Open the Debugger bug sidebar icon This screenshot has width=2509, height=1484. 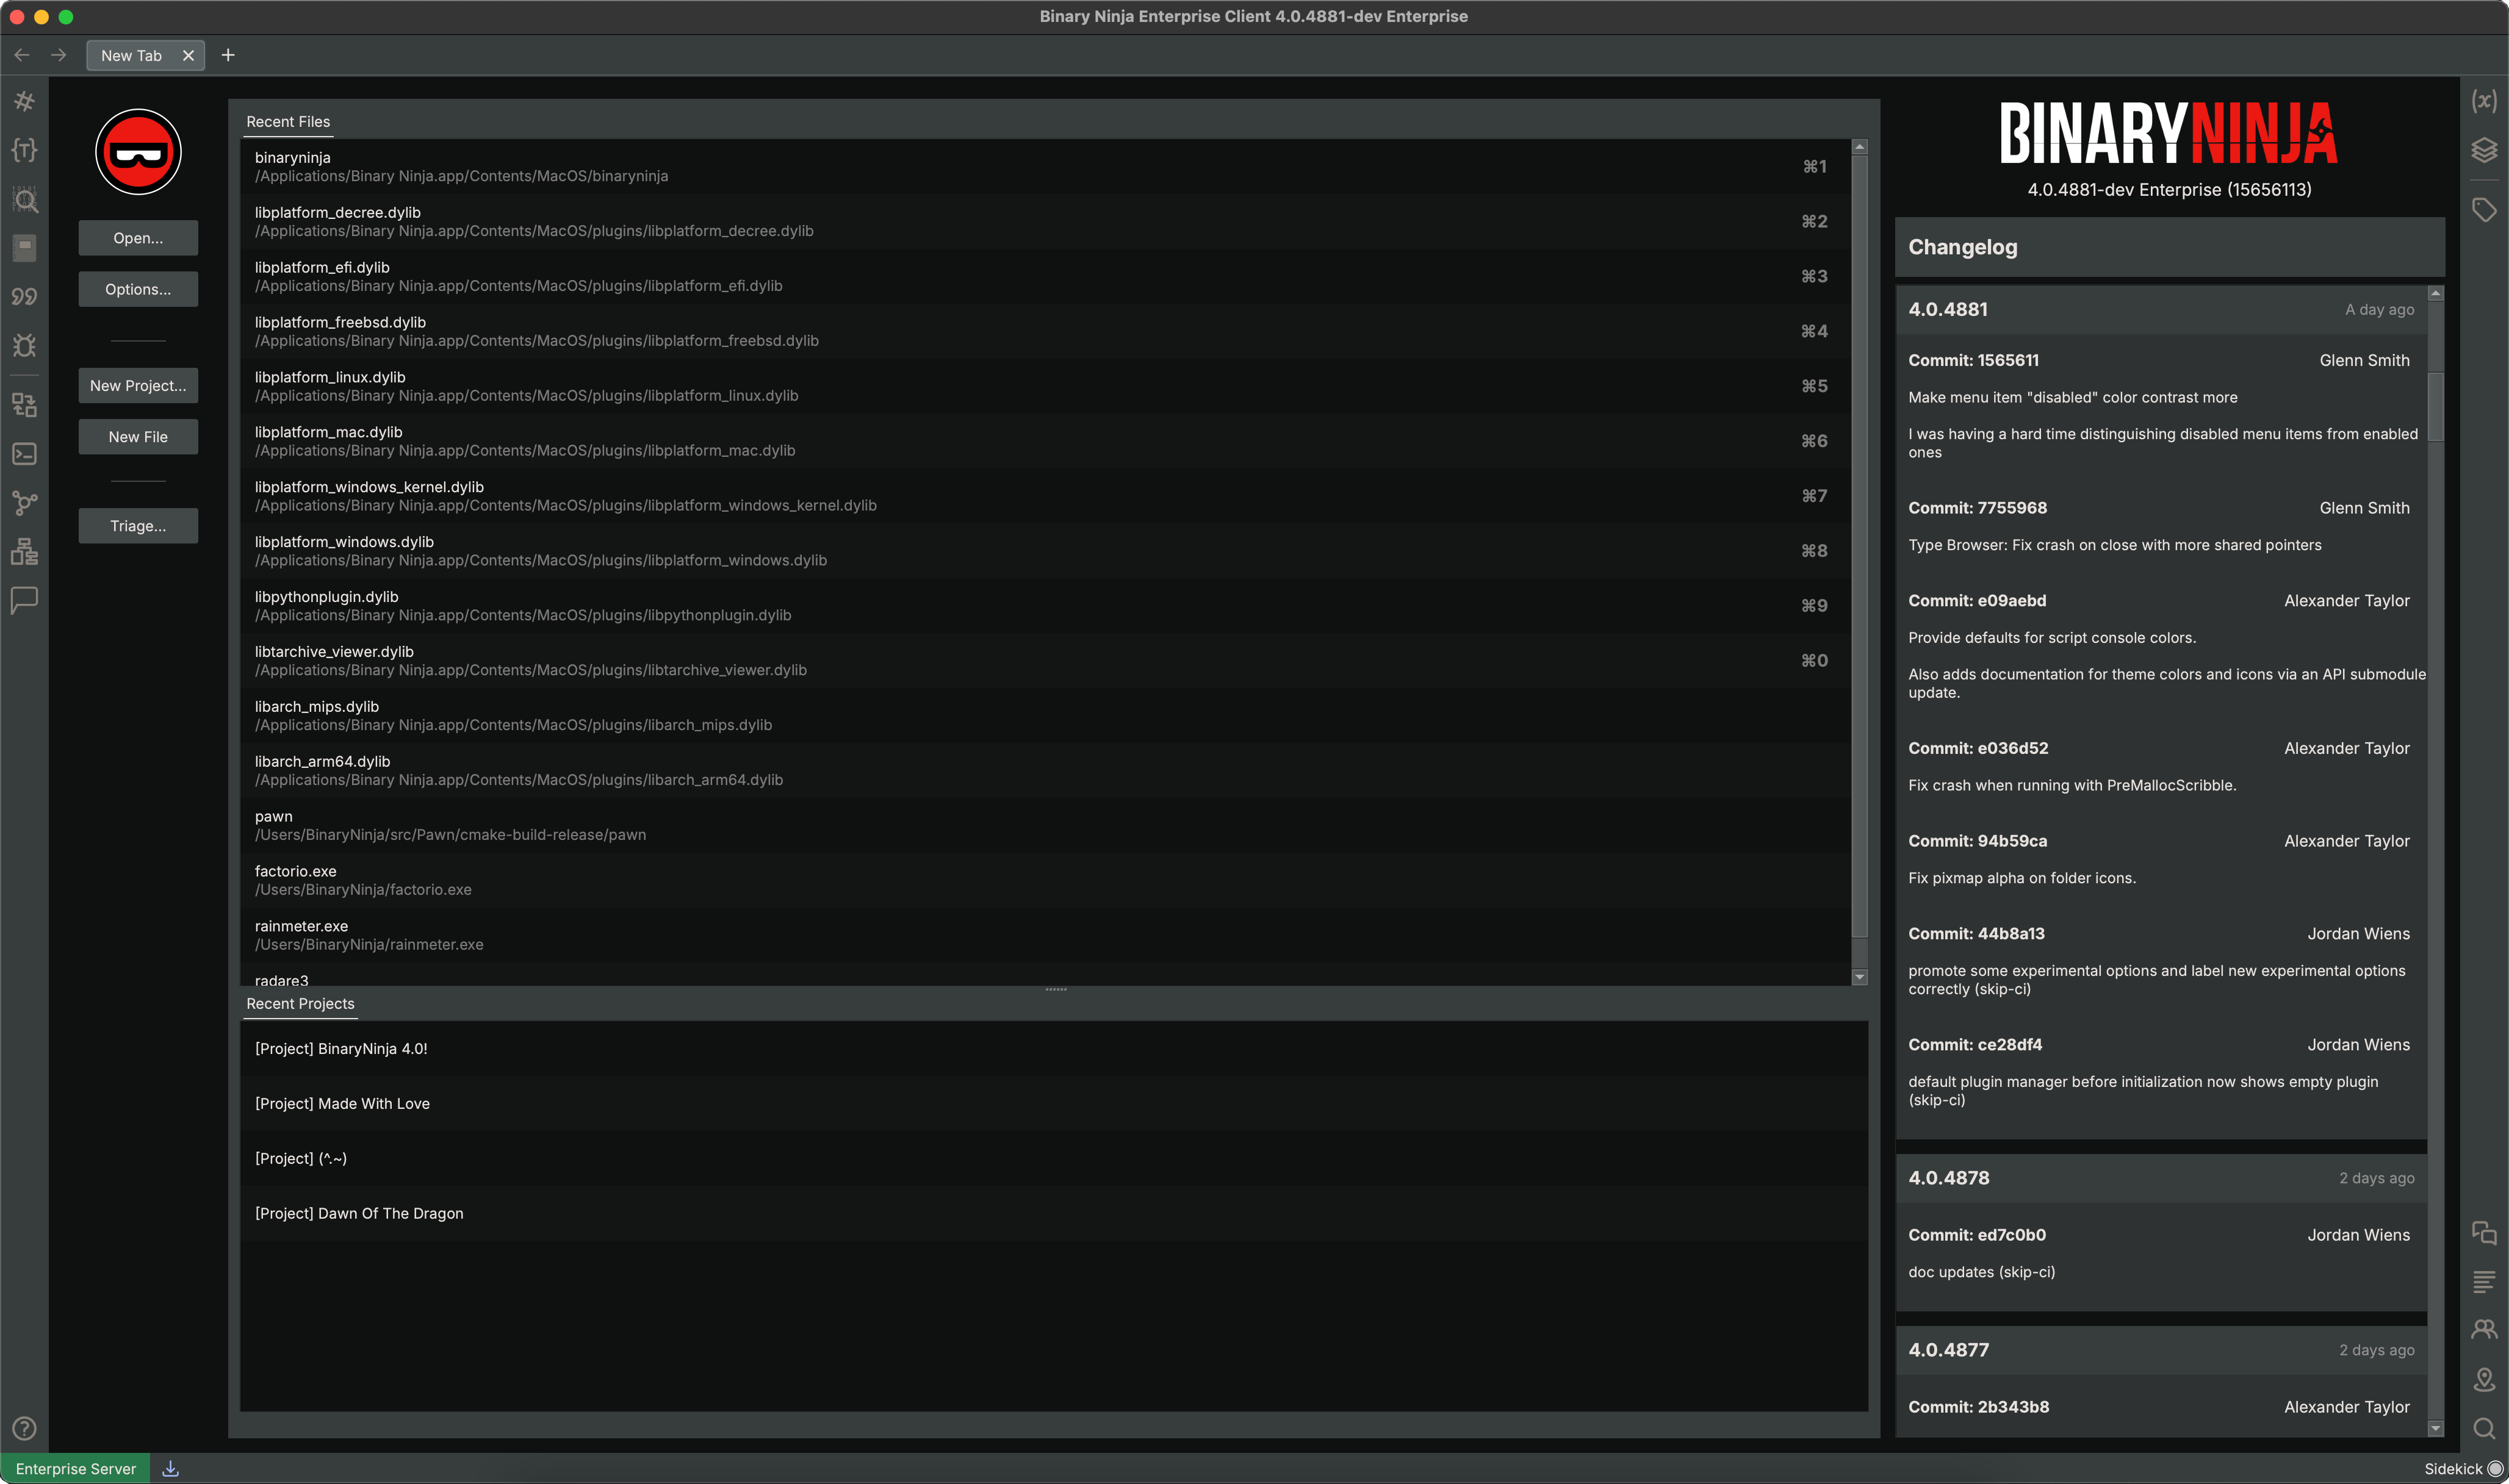[x=24, y=346]
